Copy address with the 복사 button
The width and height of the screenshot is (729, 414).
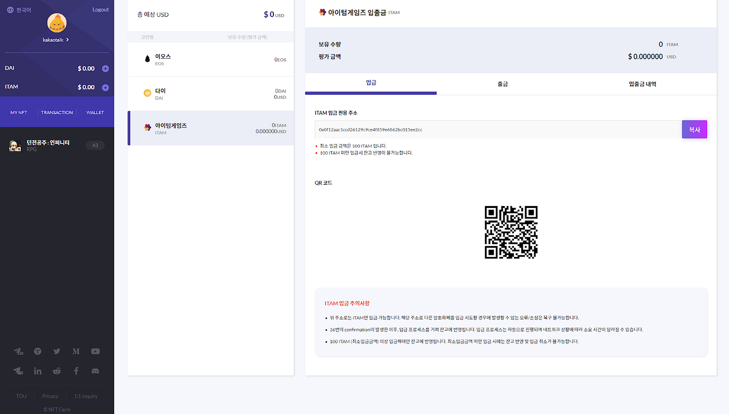pos(694,130)
